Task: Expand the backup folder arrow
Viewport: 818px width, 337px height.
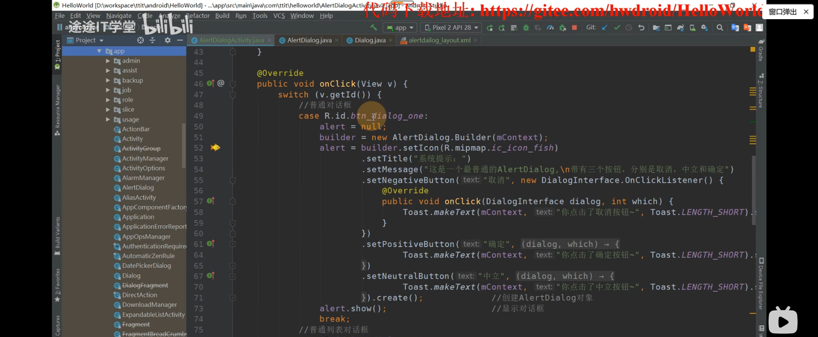Action: (108, 81)
